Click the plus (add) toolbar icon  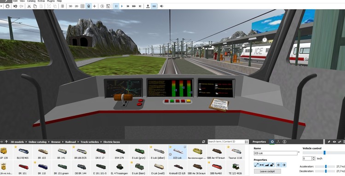coord(94,6)
